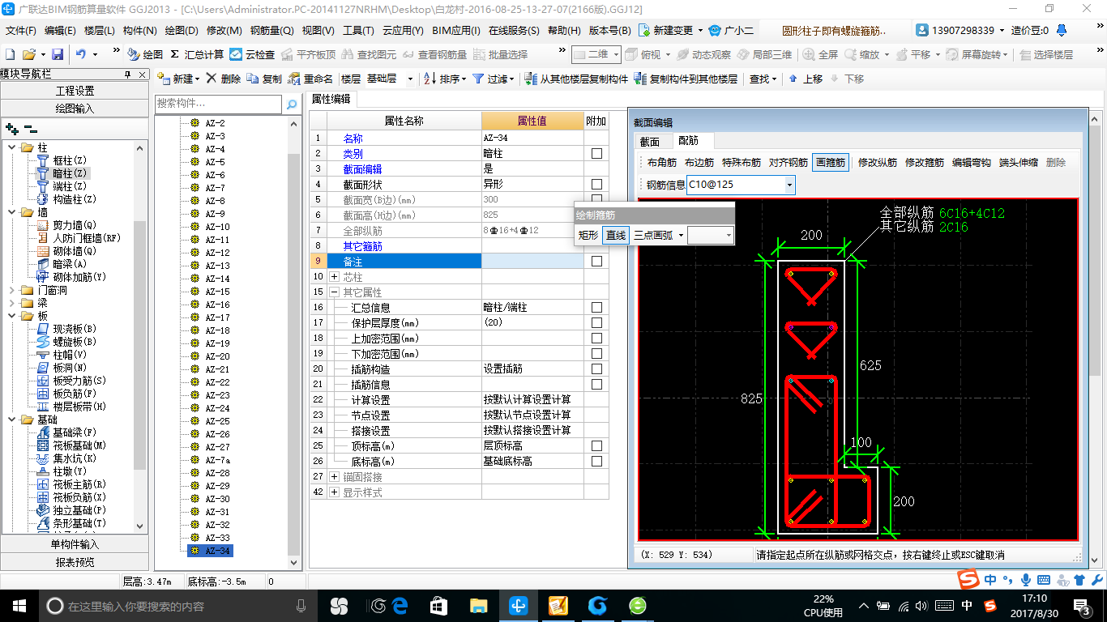Open 绘图 drawing mode
The image size is (1107, 622).
coord(145,54)
